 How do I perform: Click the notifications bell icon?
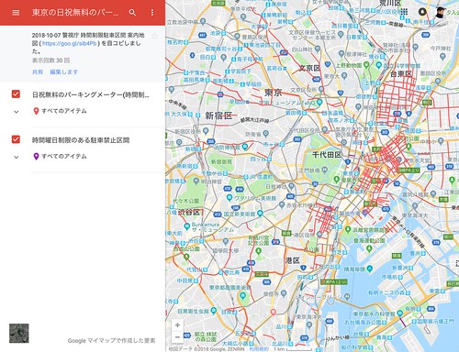[422, 12]
